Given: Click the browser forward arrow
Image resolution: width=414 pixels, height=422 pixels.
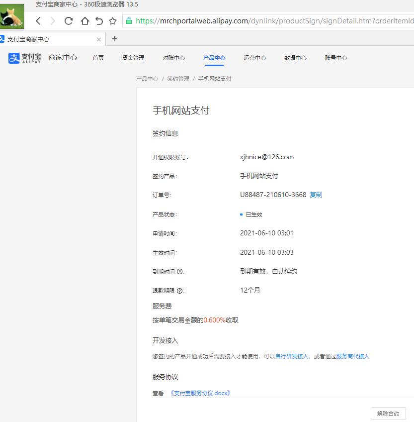Looking at the screenshot, I should 53,21.
